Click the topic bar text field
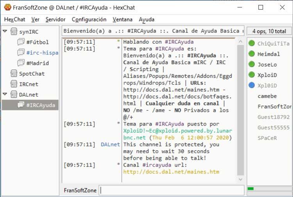This screenshot has height=197, width=293. 153,31
